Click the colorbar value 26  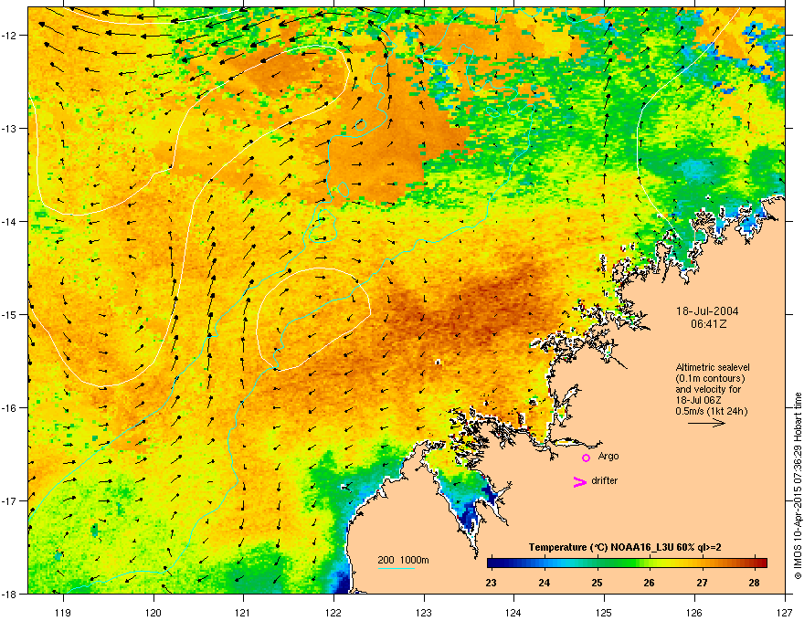[x=650, y=583]
